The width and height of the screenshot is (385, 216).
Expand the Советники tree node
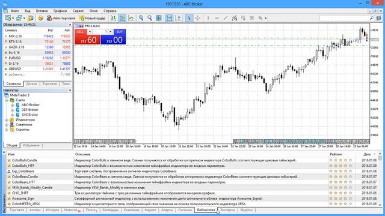tap(7, 125)
